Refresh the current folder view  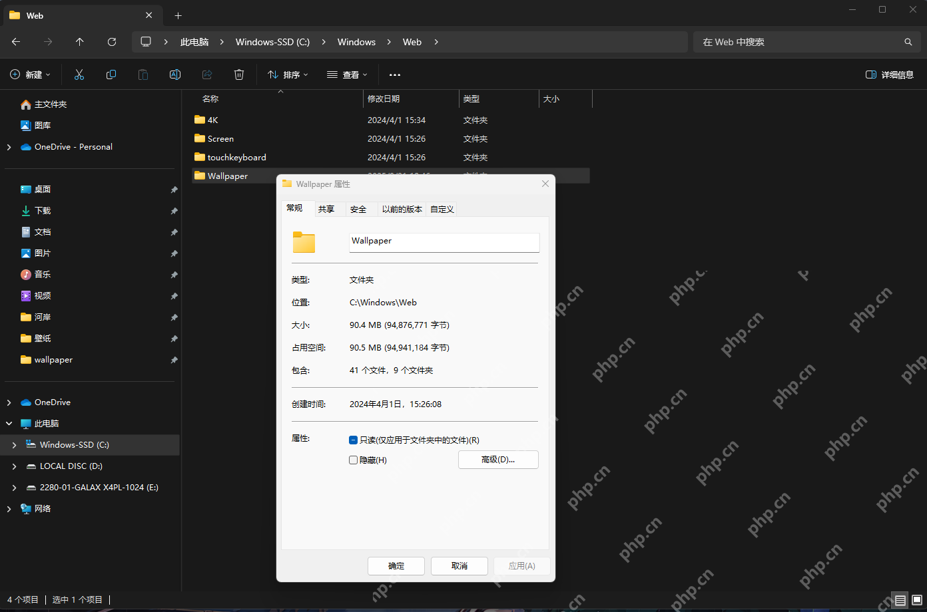112,42
